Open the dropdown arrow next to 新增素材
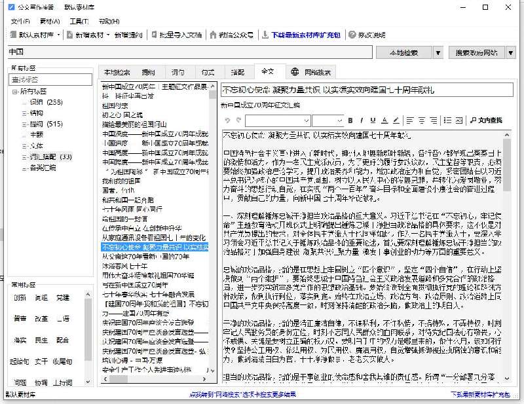The width and height of the screenshot is (524, 404). pos(108,35)
